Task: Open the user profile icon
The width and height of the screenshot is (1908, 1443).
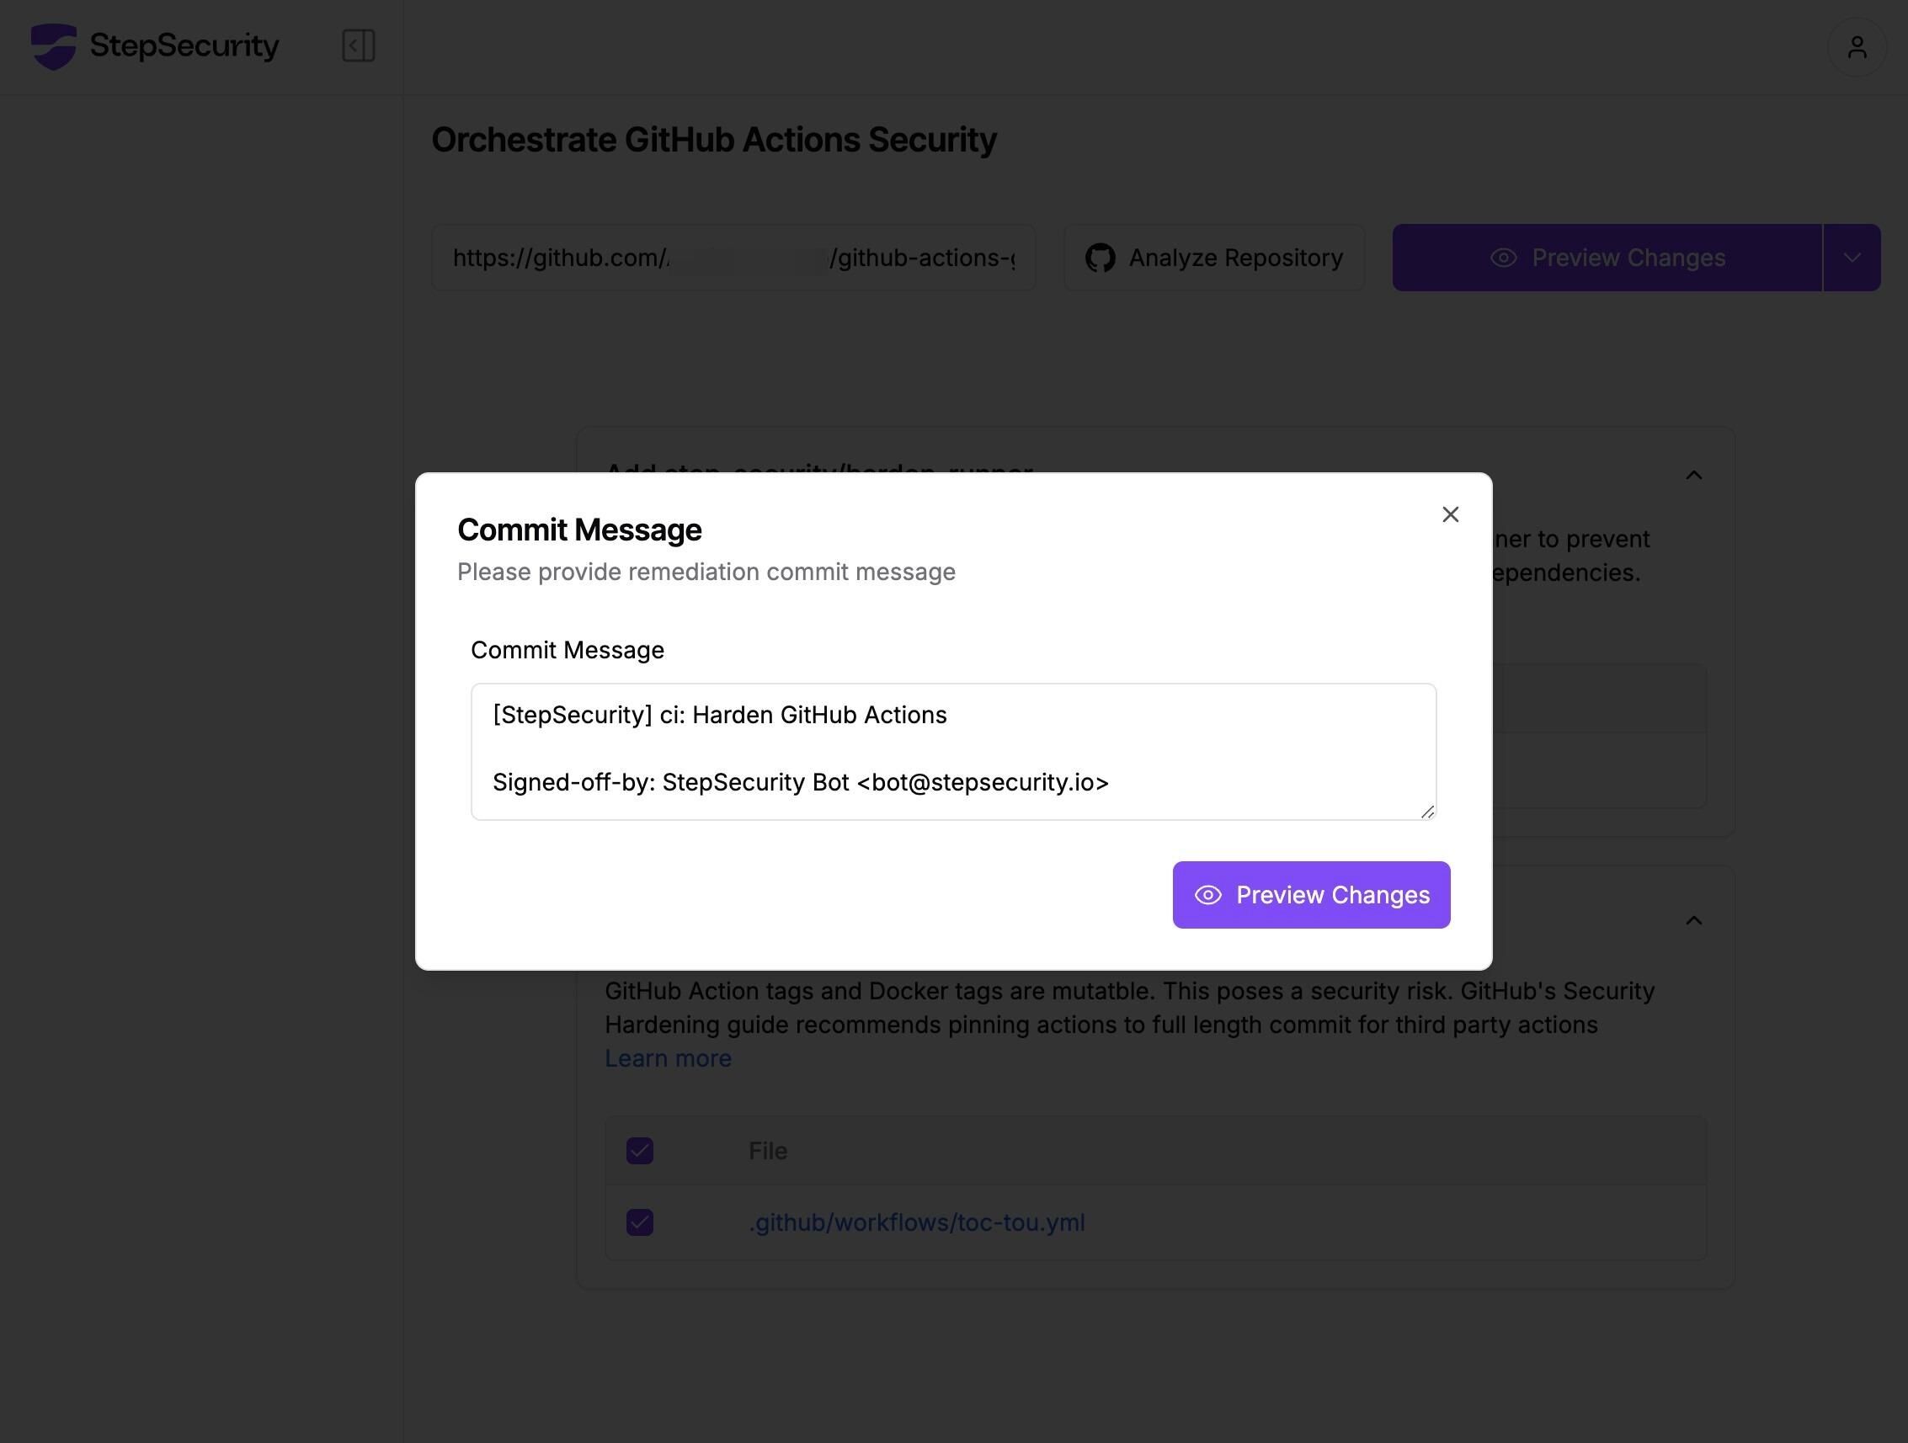Action: coord(1857,46)
